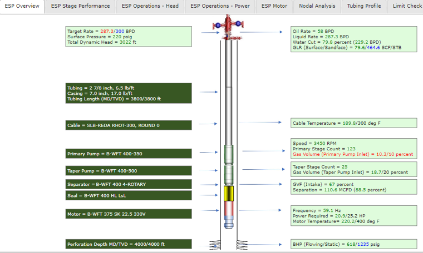Switch to ESP Stage Performance tab

click(80, 6)
